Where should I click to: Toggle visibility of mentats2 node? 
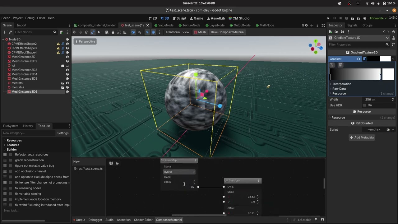pos(67,87)
